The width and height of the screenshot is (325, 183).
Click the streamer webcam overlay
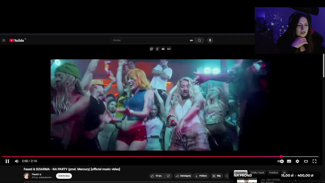290,30
